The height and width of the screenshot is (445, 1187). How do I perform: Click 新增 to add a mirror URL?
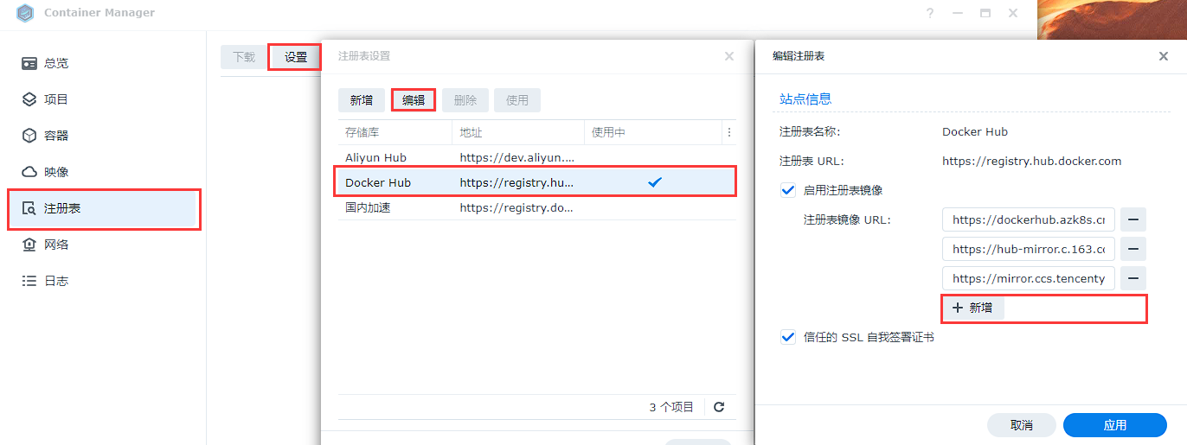(973, 308)
